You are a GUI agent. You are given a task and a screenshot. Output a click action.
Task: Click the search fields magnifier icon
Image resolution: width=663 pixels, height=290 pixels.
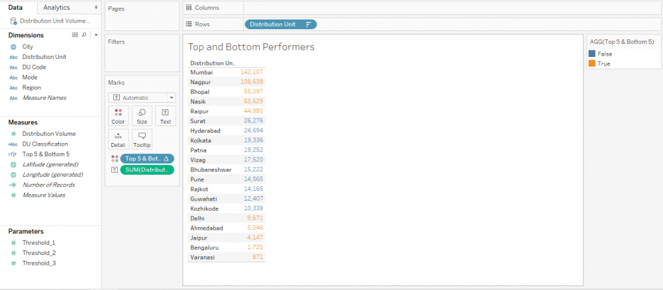pos(85,34)
